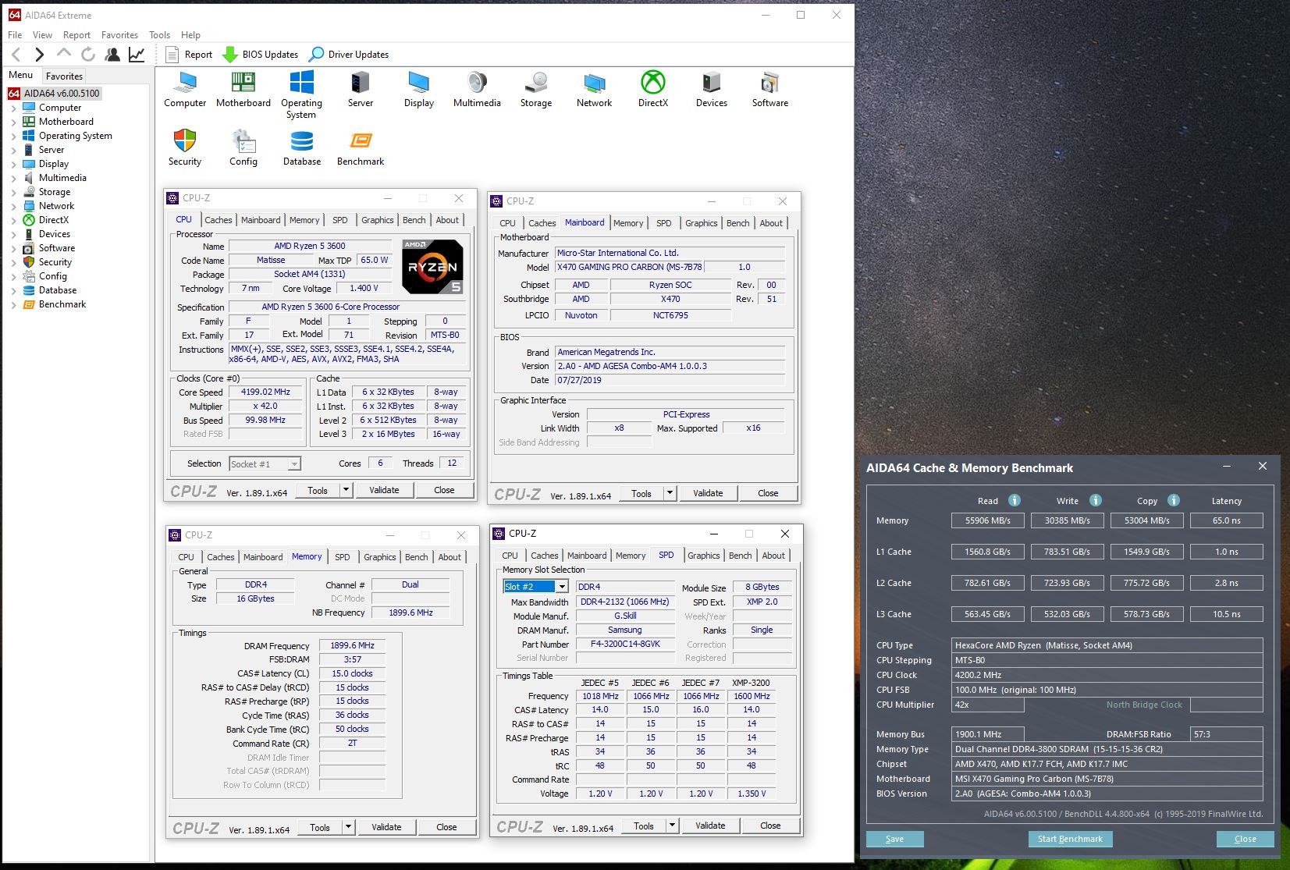Open the graph toolbar icon

[137, 54]
